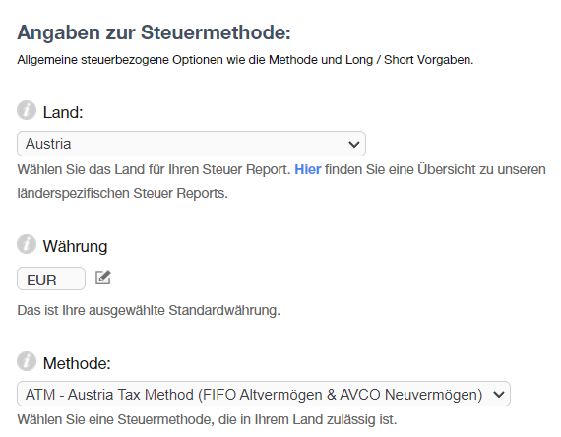
Task: Click the ausgewählte Standardwährung hint text
Action: [x=149, y=310]
